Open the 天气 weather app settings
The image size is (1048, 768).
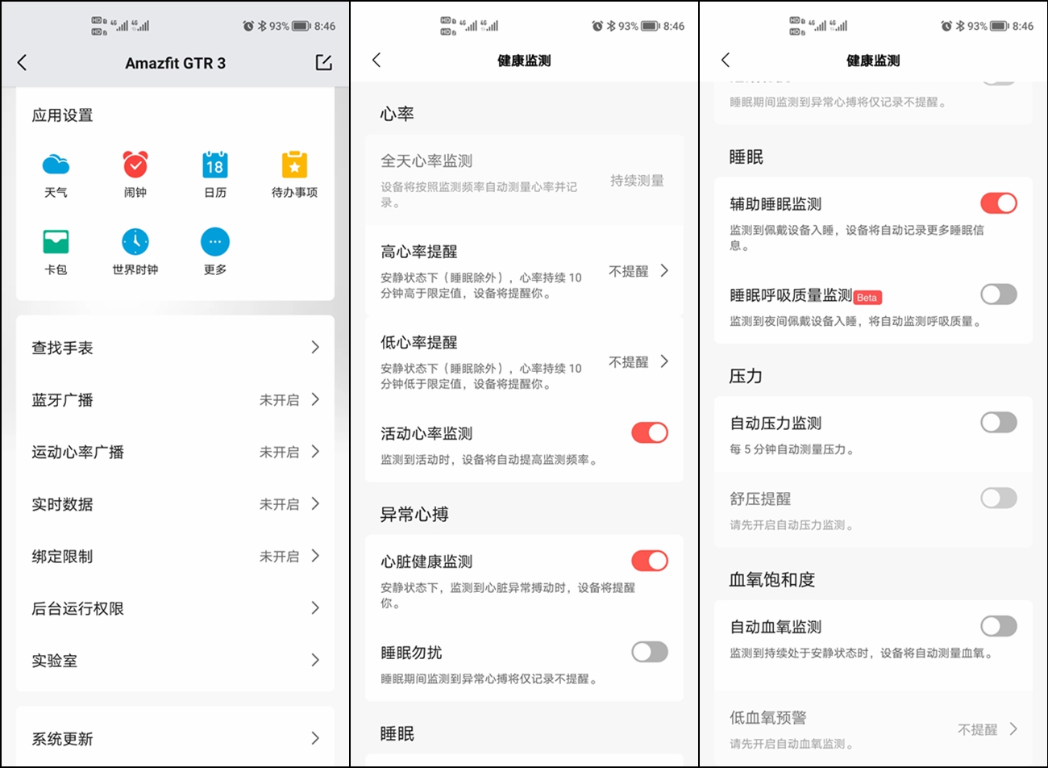tap(56, 174)
